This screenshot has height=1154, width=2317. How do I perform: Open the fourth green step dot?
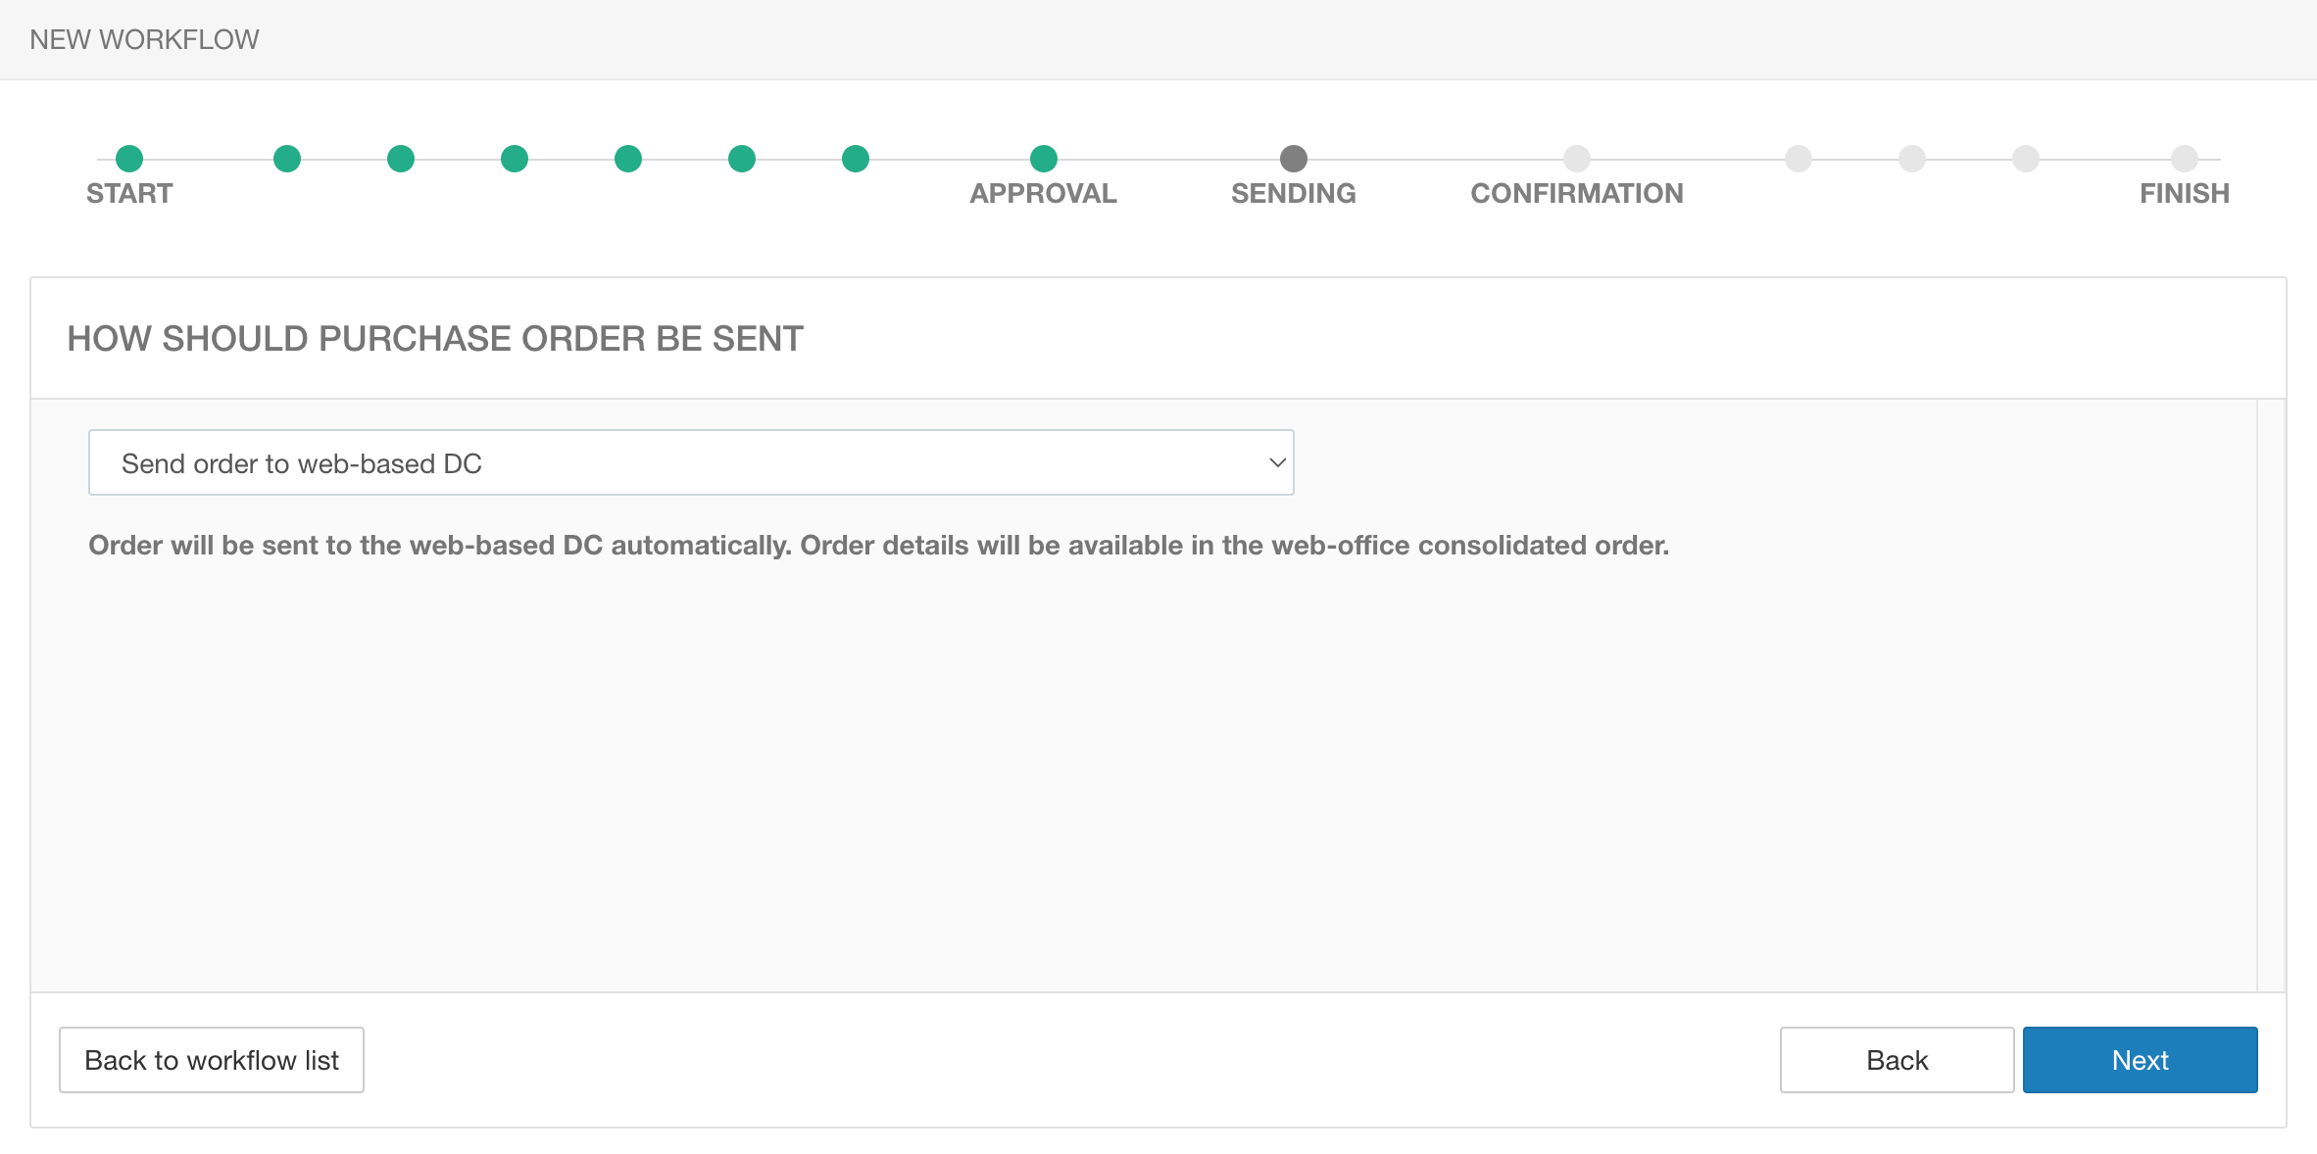click(515, 159)
